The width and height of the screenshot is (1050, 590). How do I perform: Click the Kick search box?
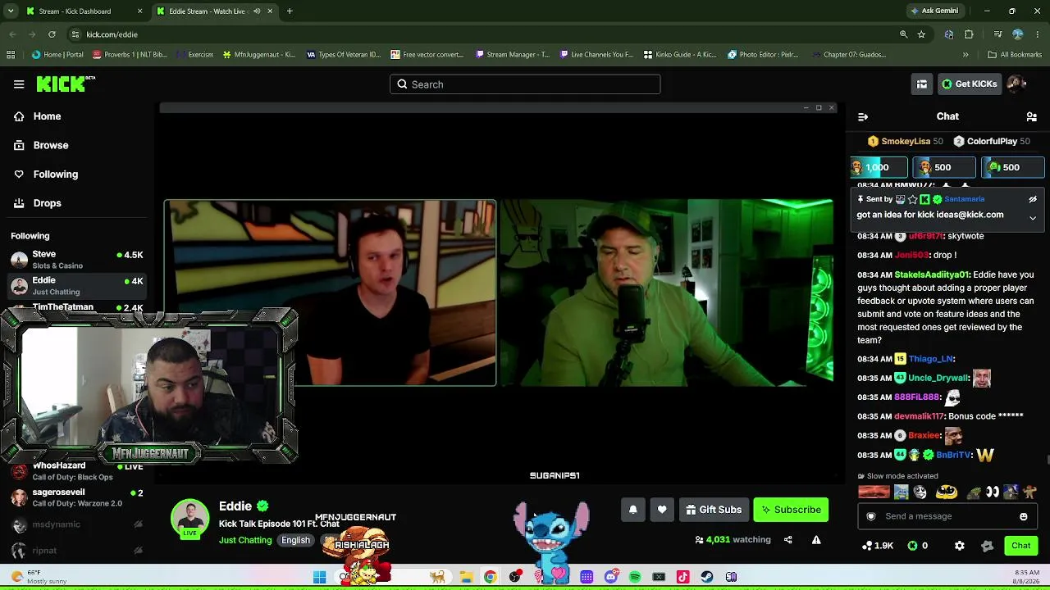click(x=525, y=84)
